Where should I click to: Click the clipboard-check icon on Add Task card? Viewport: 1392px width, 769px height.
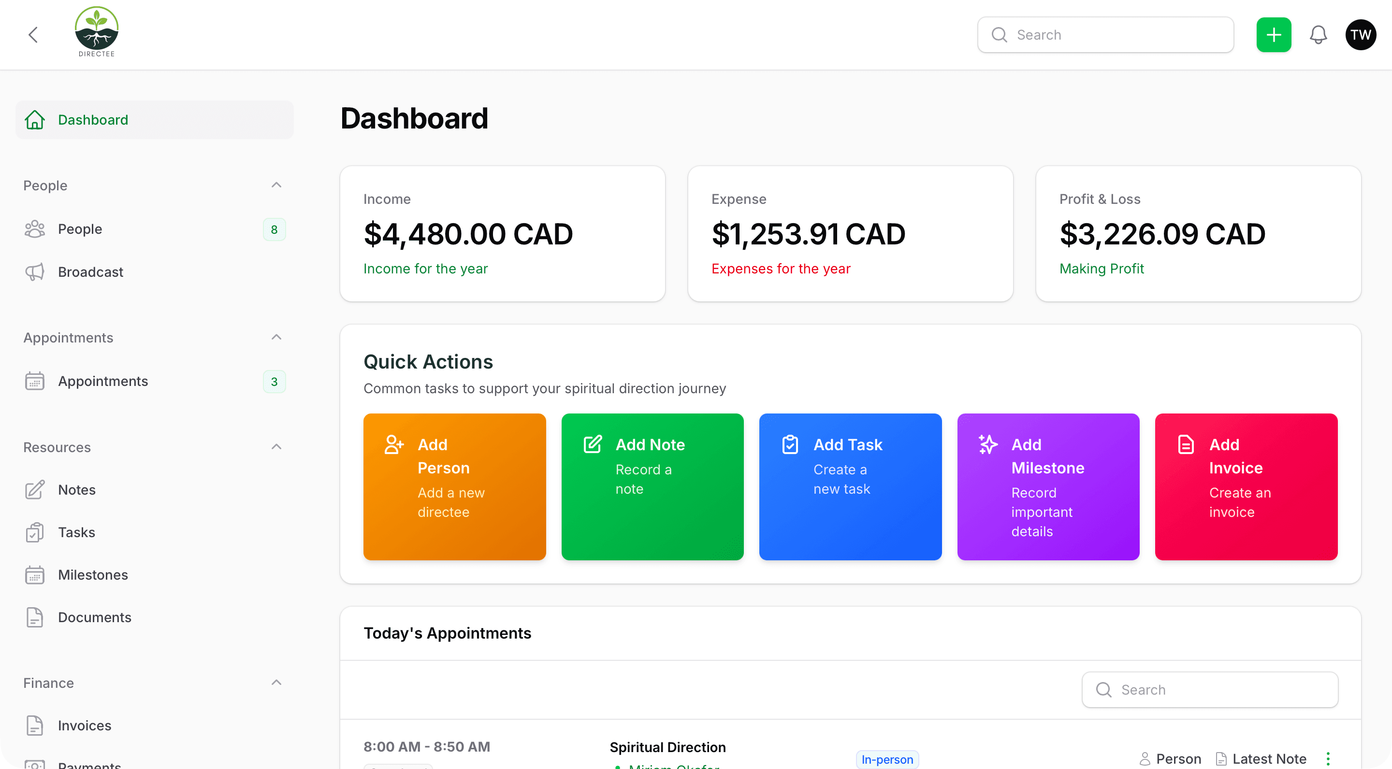click(790, 445)
